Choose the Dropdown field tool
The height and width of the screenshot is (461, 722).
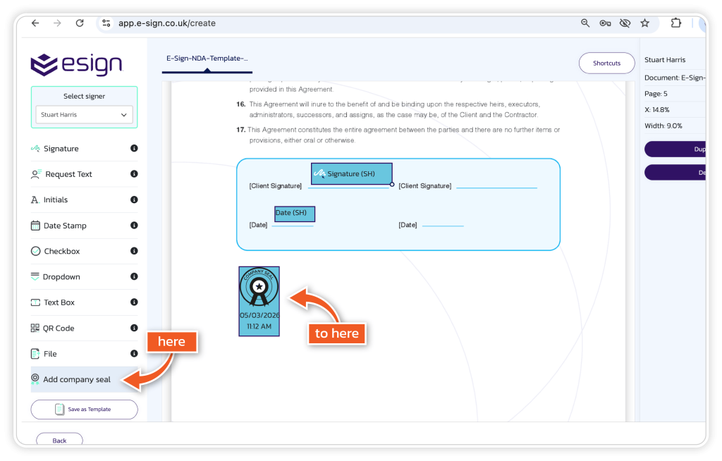(61, 277)
